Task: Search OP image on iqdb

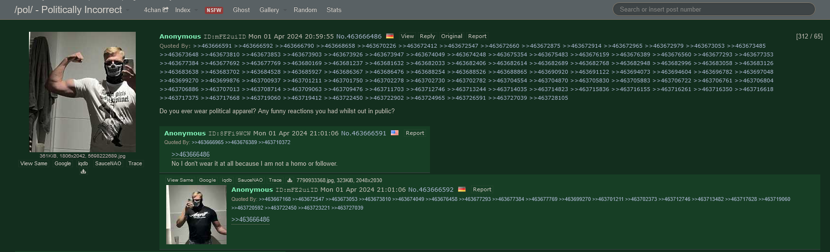Action: (x=83, y=163)
